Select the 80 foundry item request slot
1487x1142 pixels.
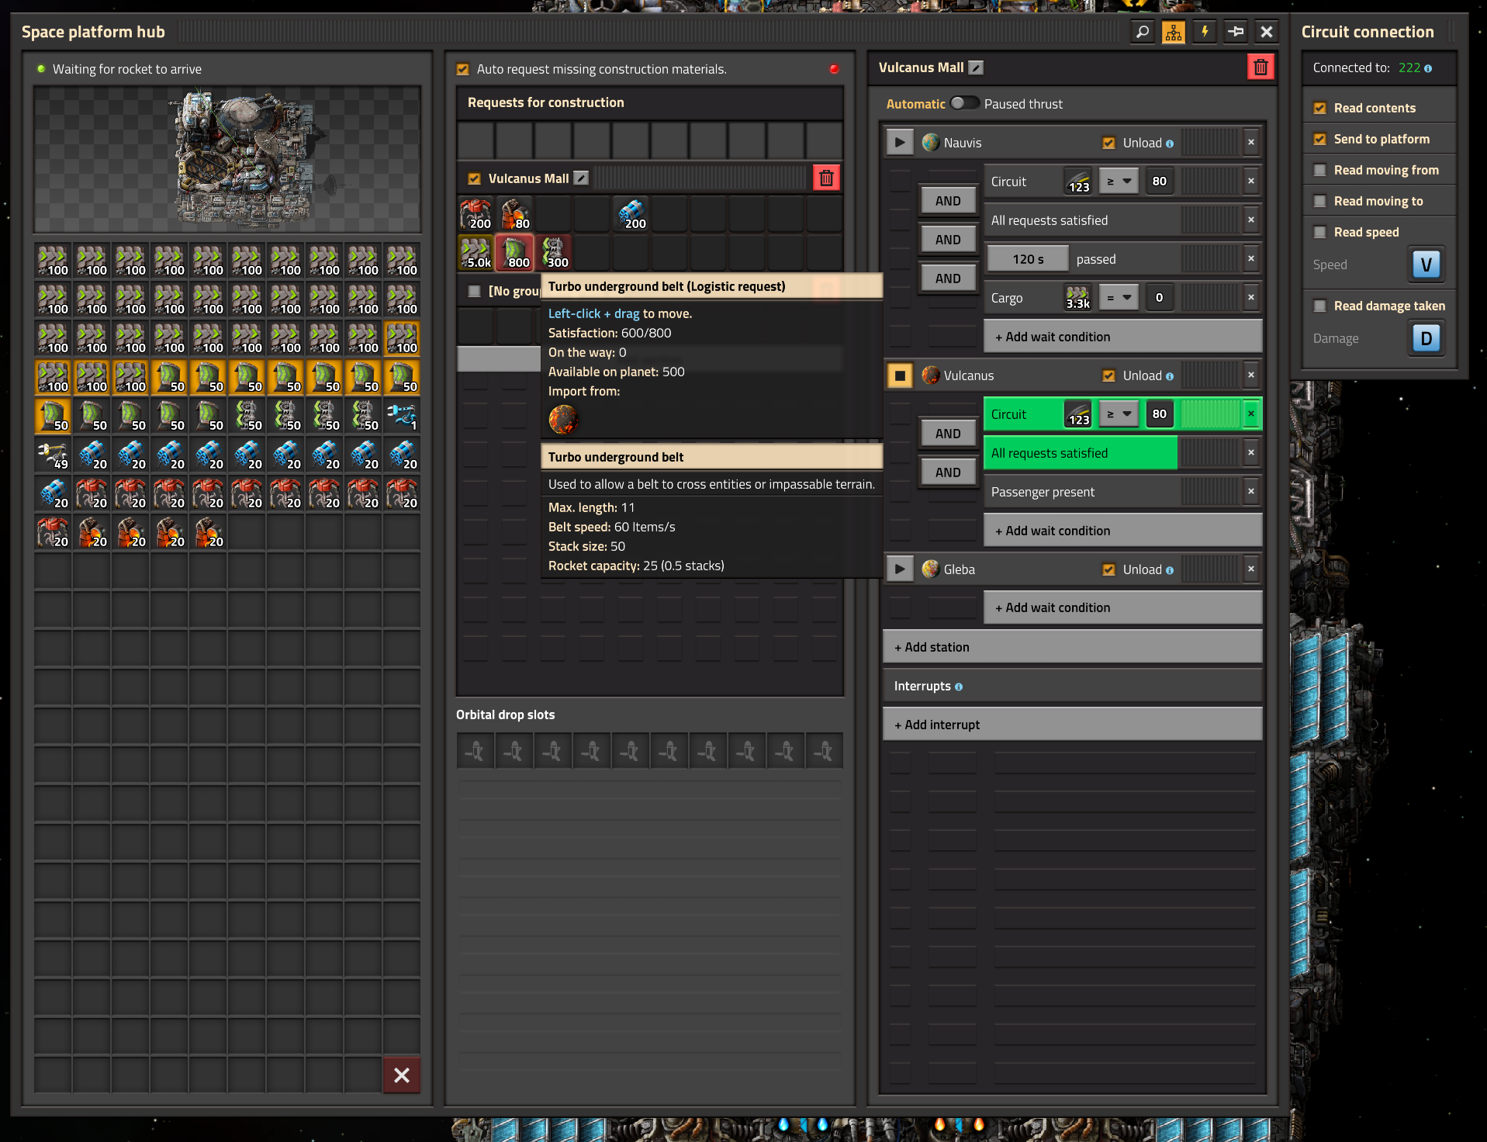(515, 214)
